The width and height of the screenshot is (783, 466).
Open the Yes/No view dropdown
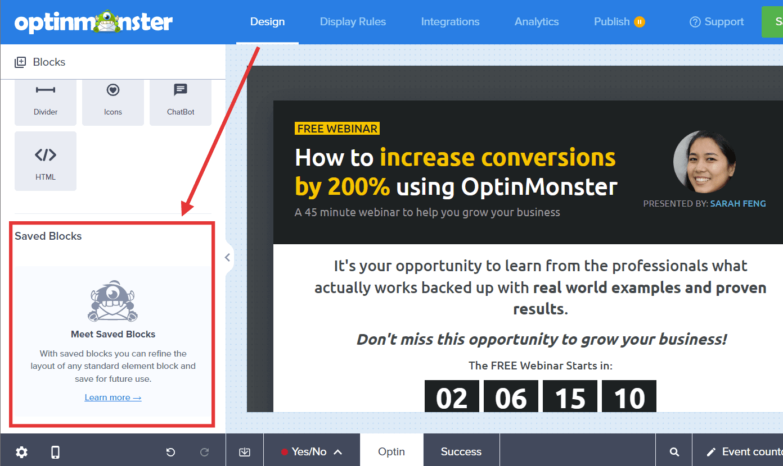(312, 451)
